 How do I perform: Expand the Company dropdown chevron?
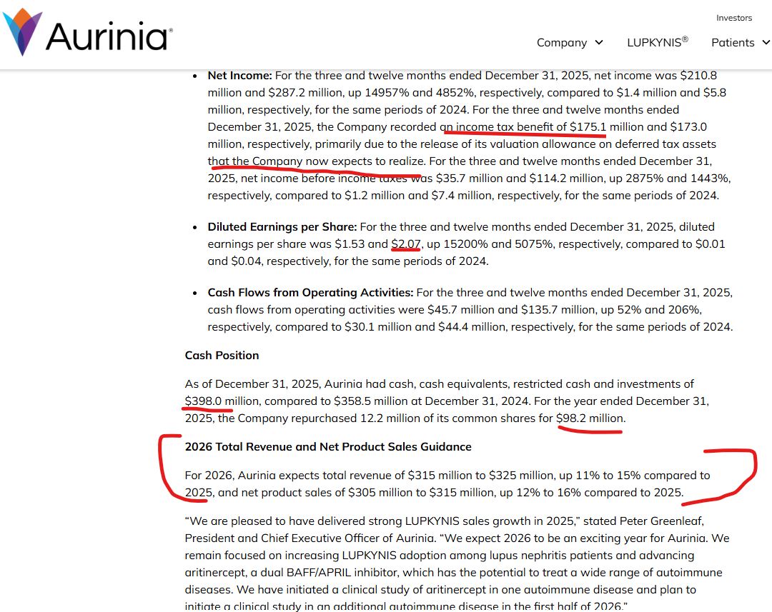(599, 43)
